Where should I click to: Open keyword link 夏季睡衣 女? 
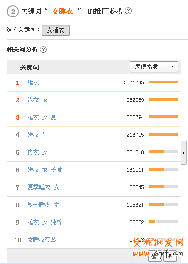[43, 187]
